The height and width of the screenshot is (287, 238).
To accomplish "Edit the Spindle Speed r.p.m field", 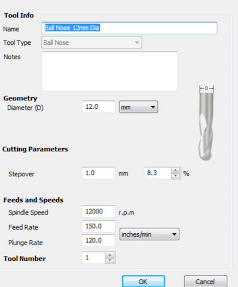I will click(x=99, y=212).
